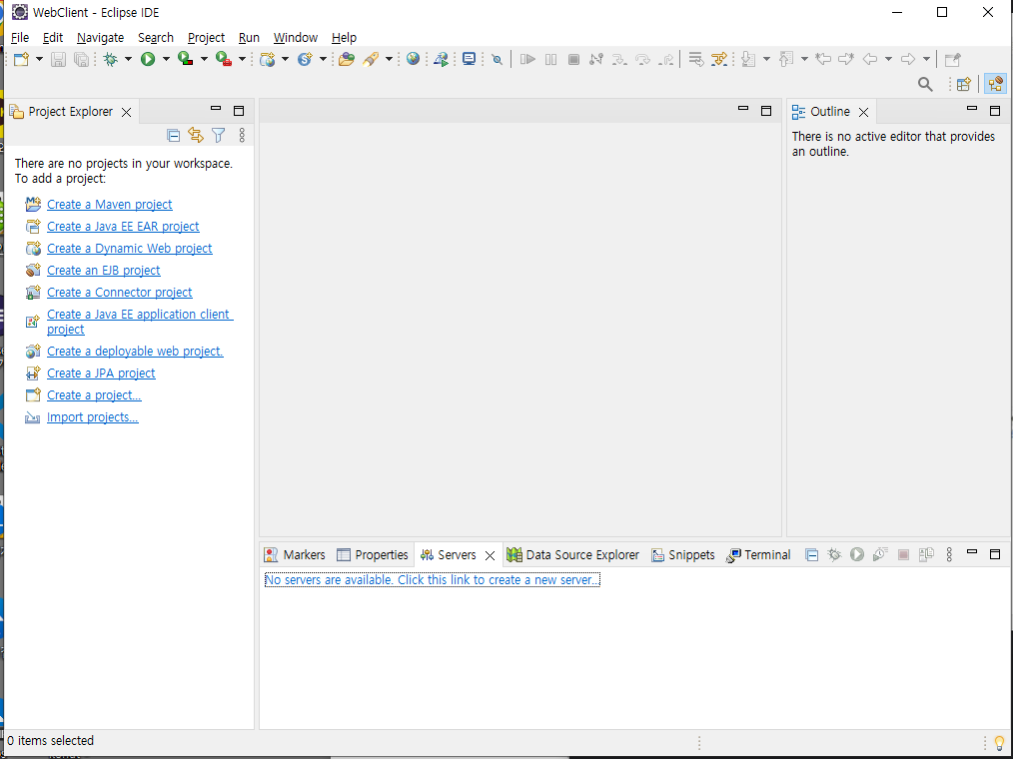Click the New wizard icon in toolbar
Screen dimensions: 1013x759
coord(21,60)
